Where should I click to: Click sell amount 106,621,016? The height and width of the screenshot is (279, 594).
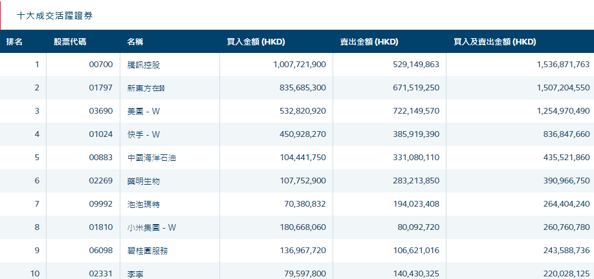coord(416,251)
